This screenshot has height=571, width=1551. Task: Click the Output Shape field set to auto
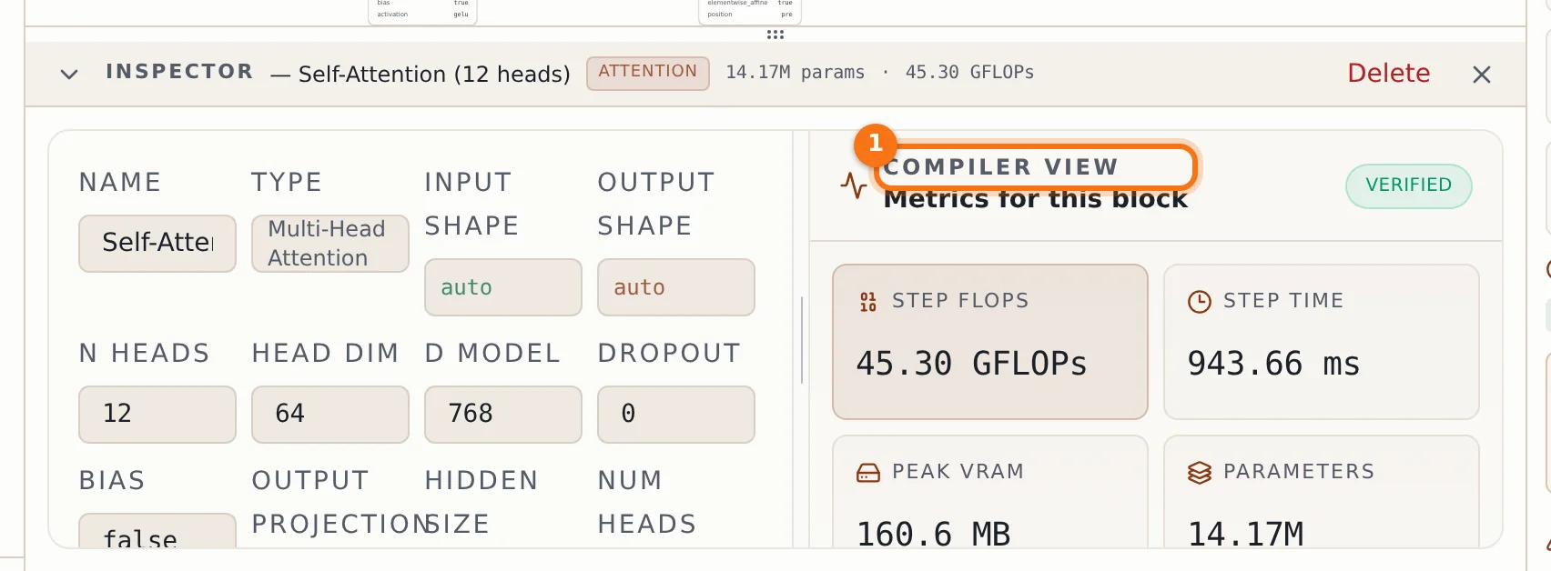coord(676,287)
